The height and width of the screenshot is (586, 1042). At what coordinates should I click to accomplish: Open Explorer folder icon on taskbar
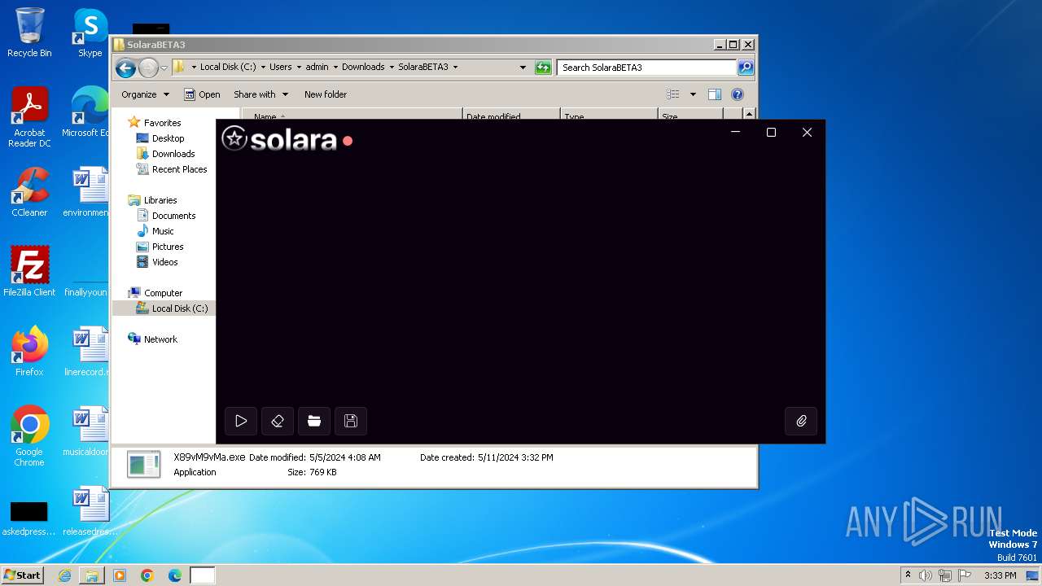point(92,575)
